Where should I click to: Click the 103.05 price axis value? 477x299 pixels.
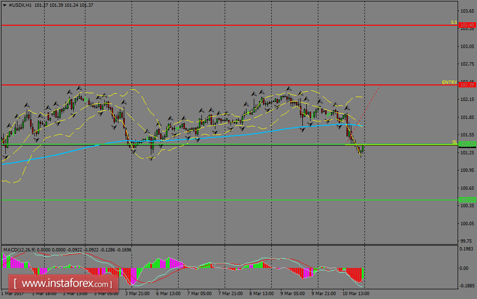pos(467,47)
